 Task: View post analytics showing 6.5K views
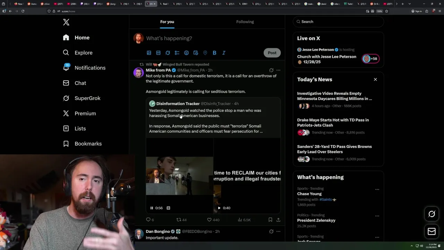[244, 220]
